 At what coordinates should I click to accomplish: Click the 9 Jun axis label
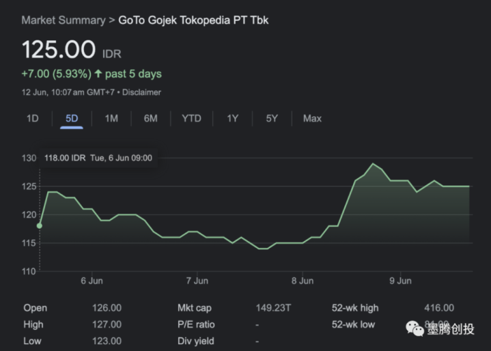coord(400,281)
